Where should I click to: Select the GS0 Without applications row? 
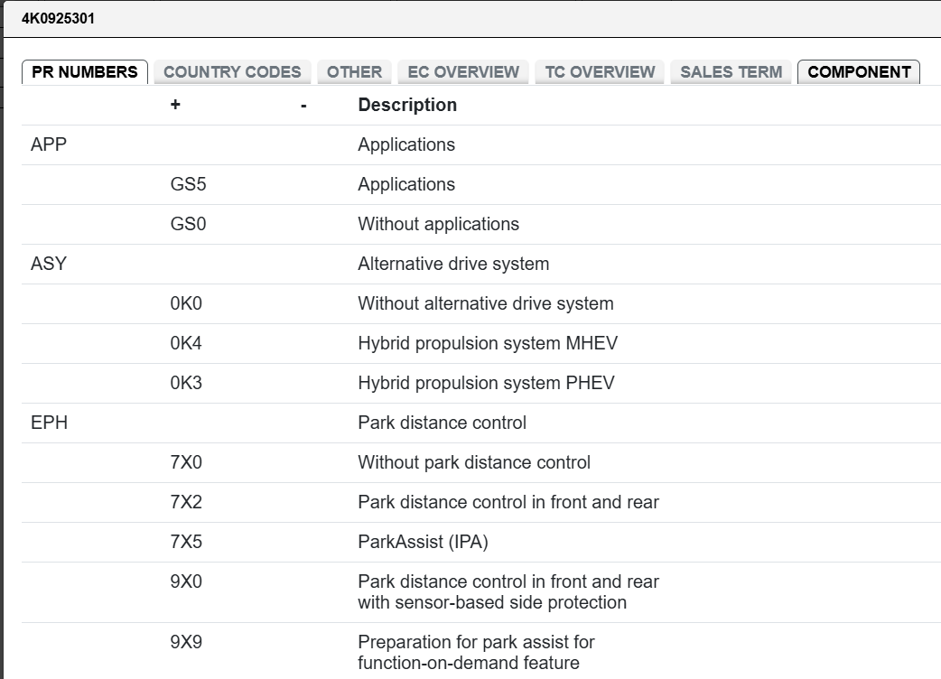481,224
